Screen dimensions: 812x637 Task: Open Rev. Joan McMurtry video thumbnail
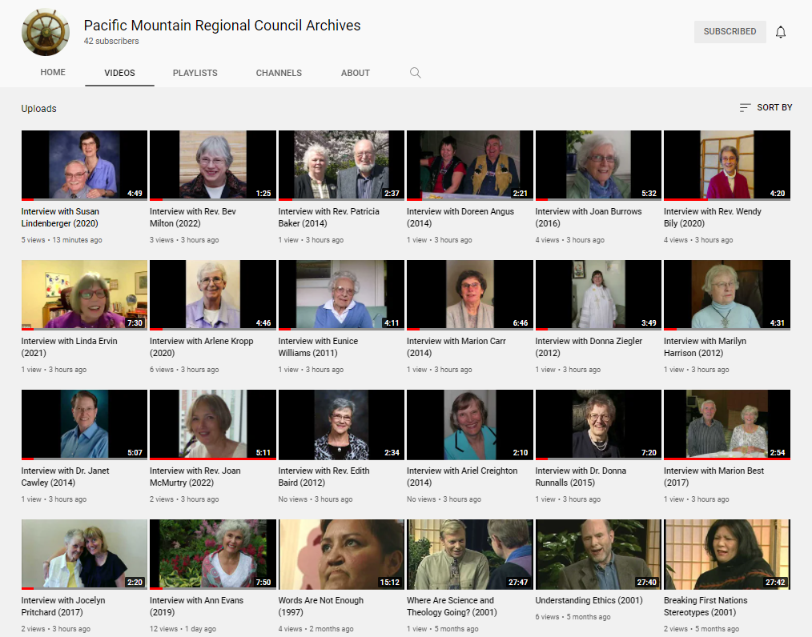pyautogui.click(x=213, y=425)
